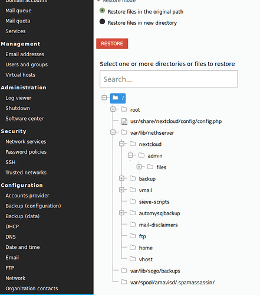Image resolution: width=260 pixels, height=295 pixels.
Task: Expand the root folder node
Action: (x=113, y=109)
